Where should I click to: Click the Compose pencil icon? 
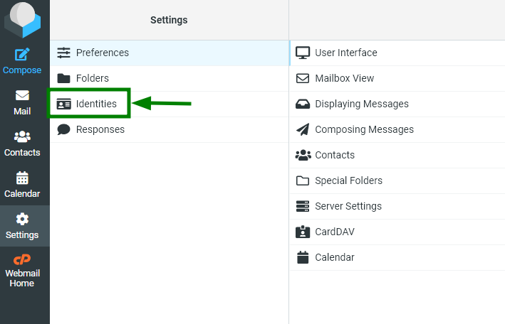[22, 54]
